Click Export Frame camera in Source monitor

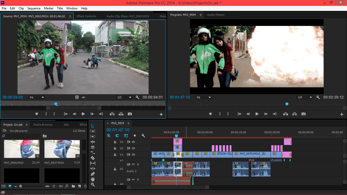pos(130,114)
